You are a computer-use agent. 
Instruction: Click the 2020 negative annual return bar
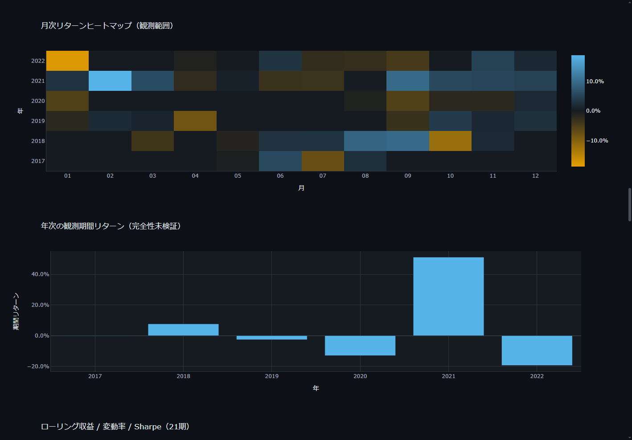360,346
